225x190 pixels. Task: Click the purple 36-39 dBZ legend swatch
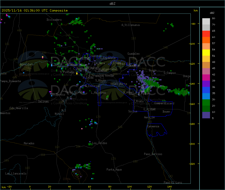click(x=206, y=84)
